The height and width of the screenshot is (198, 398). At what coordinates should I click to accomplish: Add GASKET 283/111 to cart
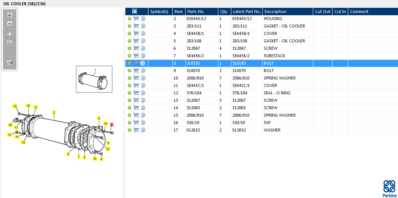136,26
